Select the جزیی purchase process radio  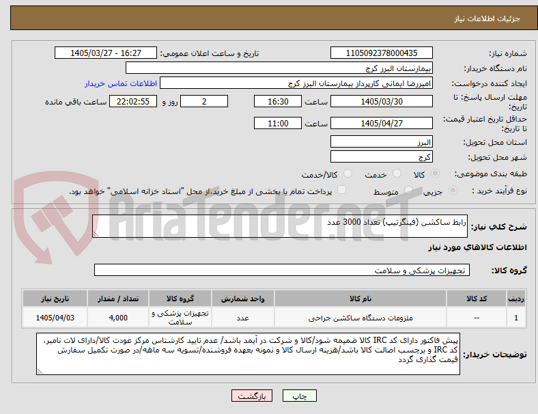tap(453, 191)
